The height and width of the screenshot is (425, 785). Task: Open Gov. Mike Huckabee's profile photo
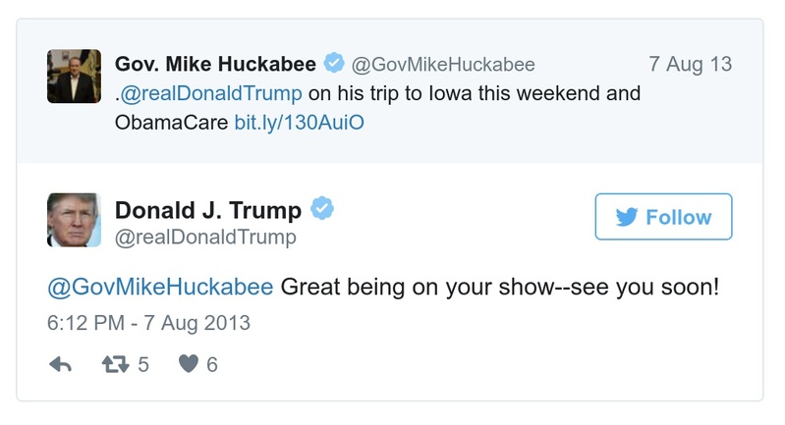[74, 76]
